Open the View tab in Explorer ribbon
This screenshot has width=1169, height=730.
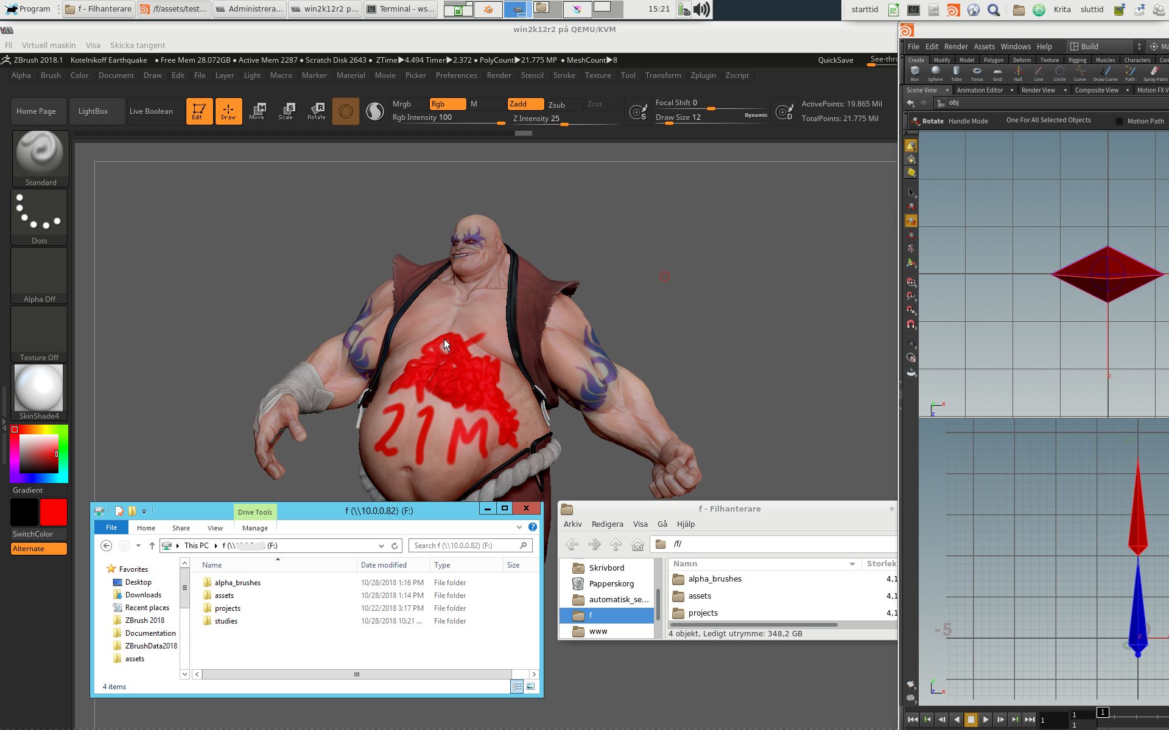215,528
